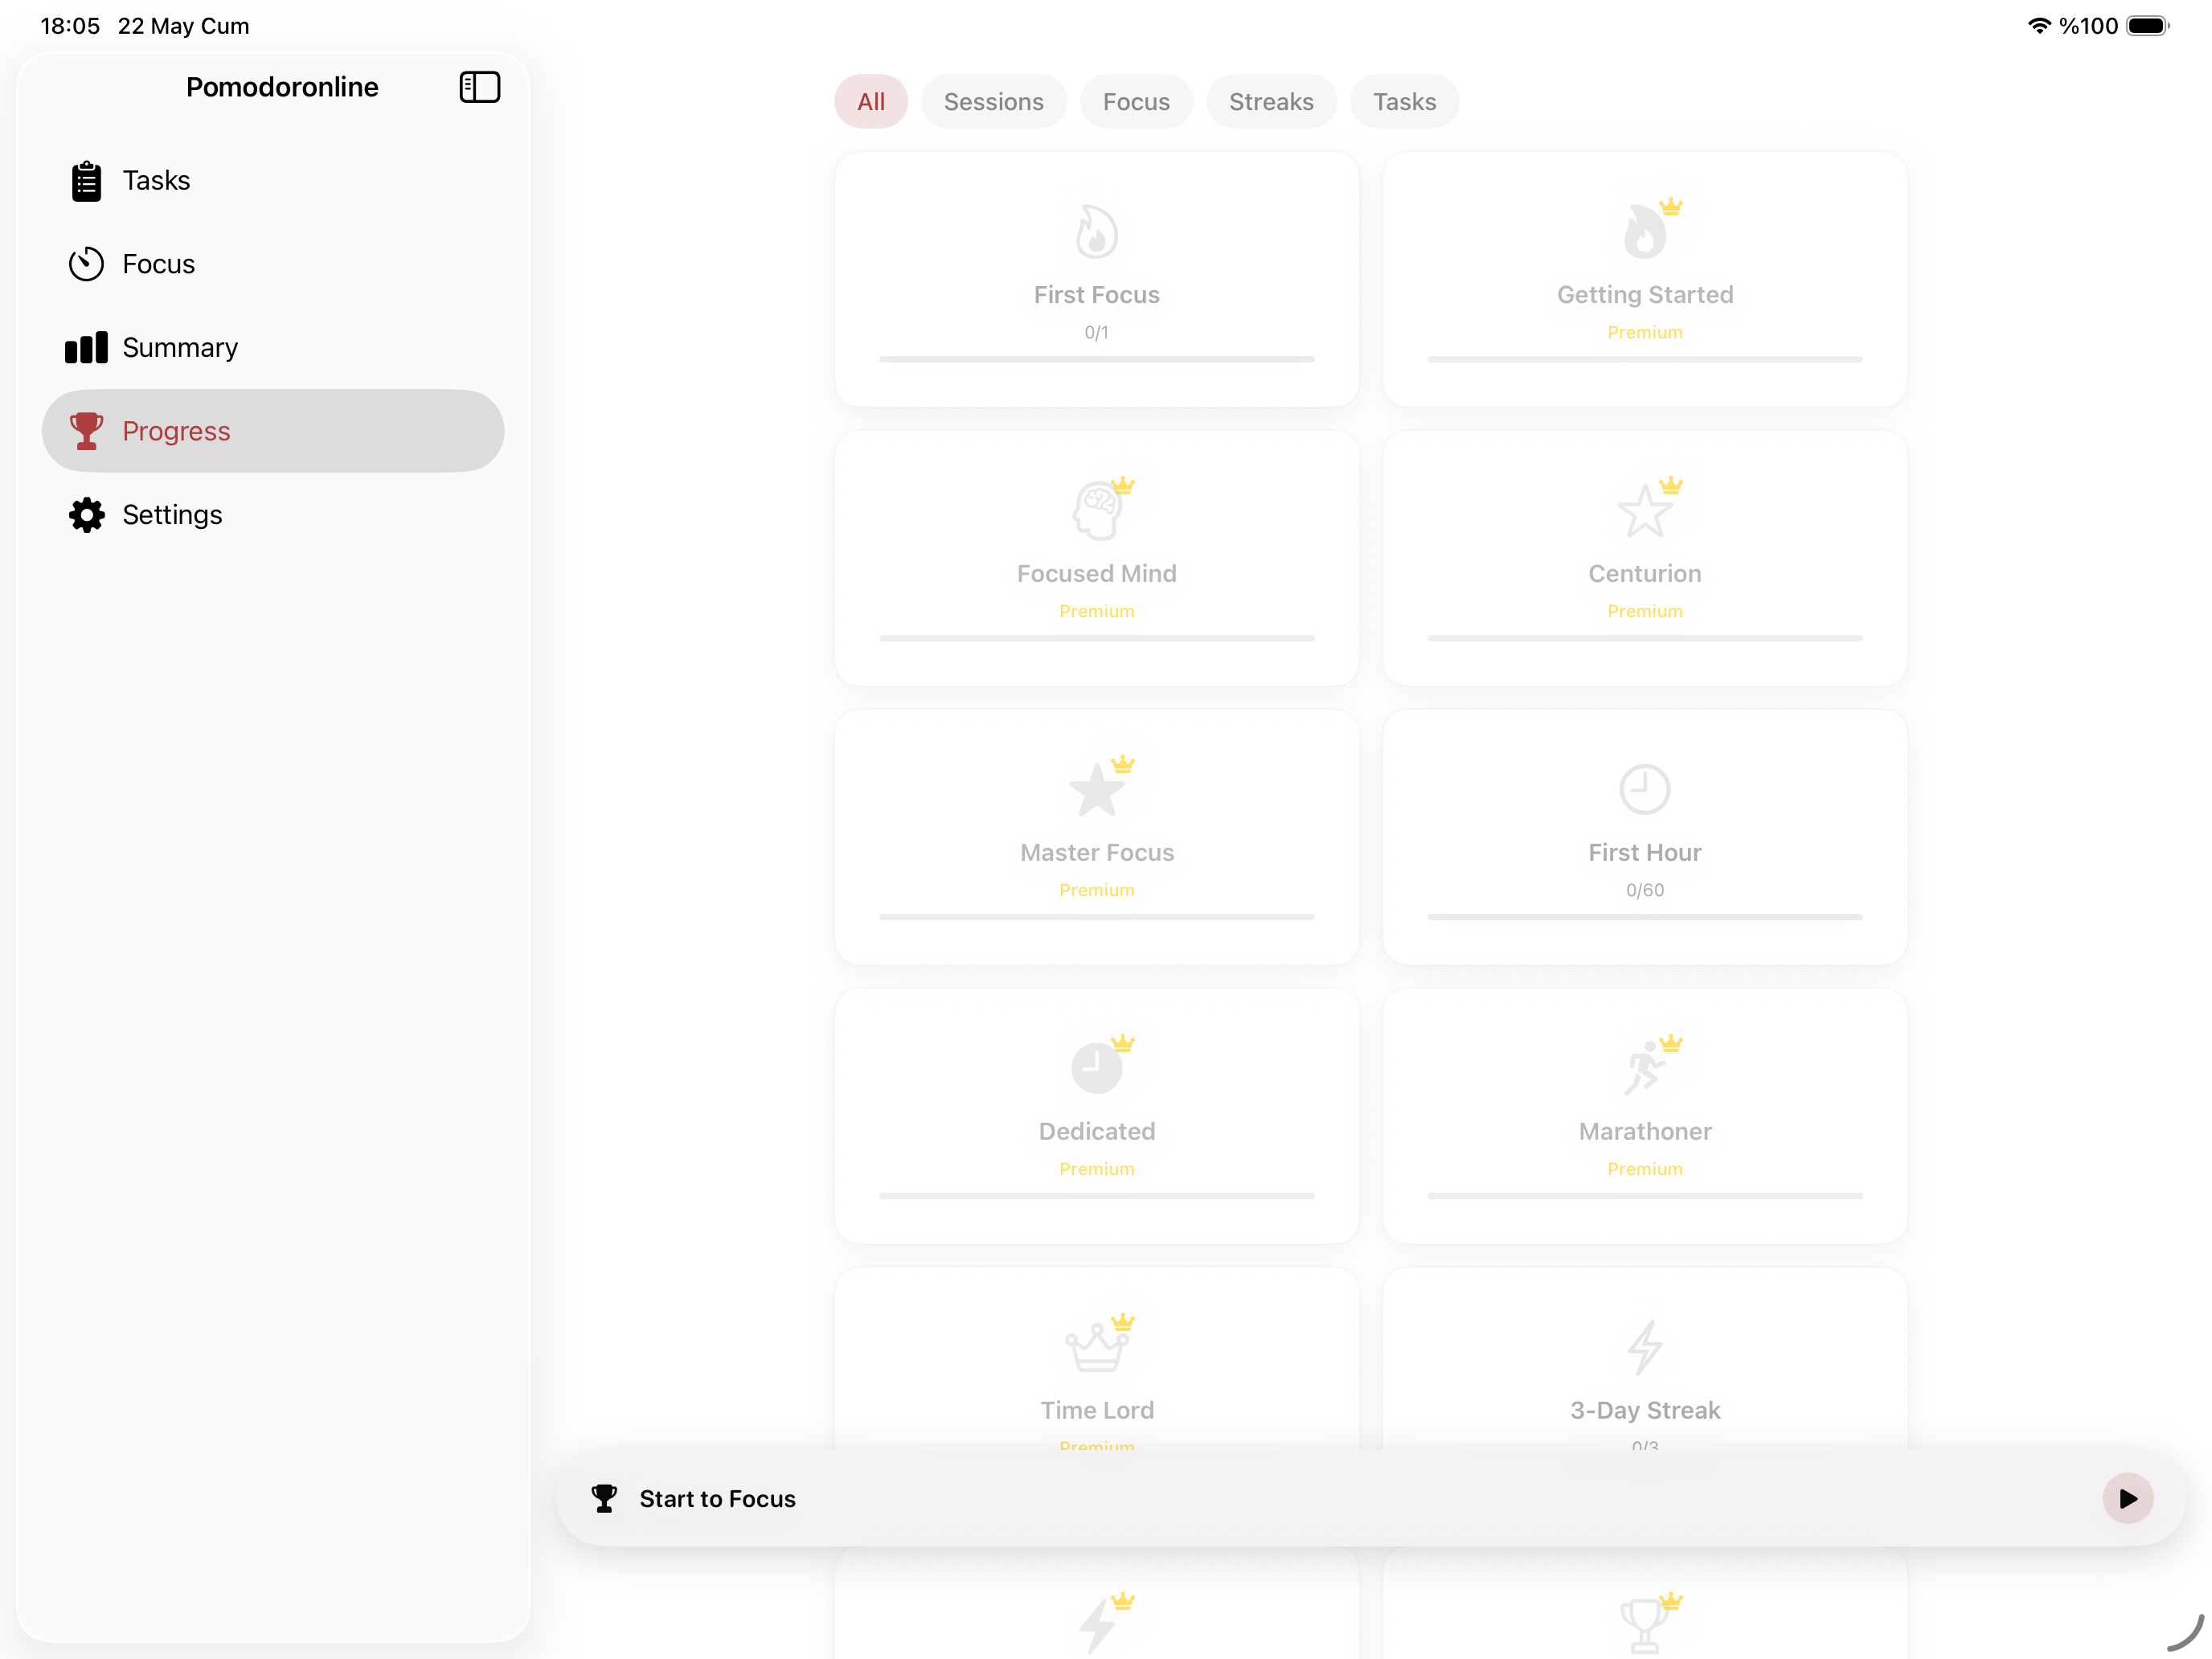Click the Dedicated clock icon
This screenshot has width=2212, height=1659.
pyautogui.click(x=1096, y=1068)
